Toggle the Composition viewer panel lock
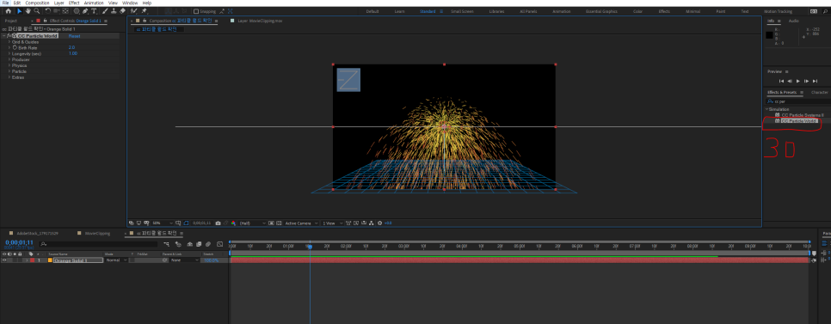This screenshot has width=831, height=324. coord(145,21)
